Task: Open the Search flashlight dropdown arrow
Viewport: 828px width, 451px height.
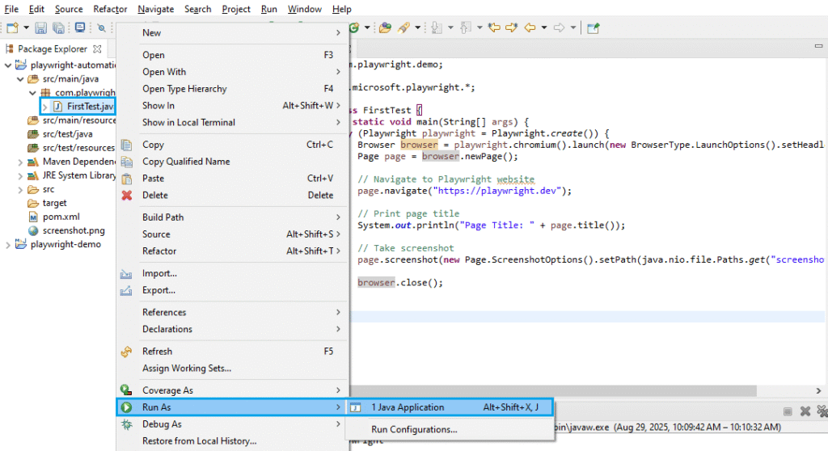Action: click(417, 27)
